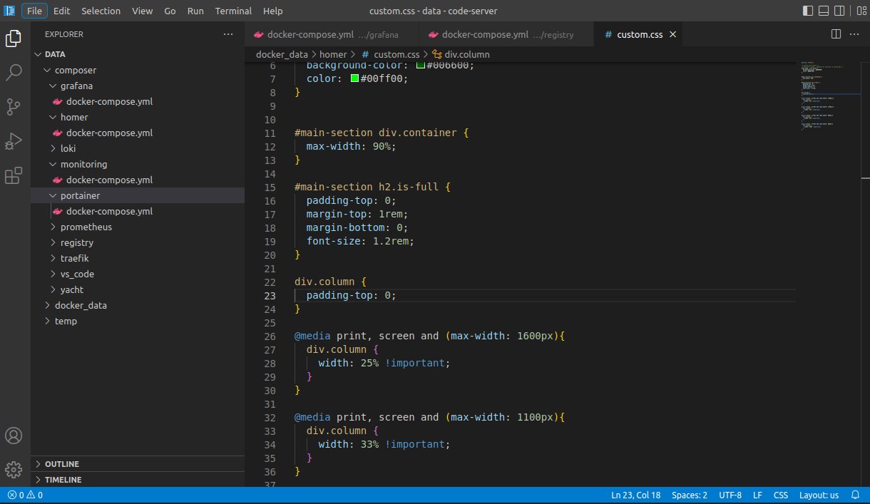Click the green #00ff00 color swatch
Image resolution: width=870 pixels, height=504 pixels.
tap(354, 78)
